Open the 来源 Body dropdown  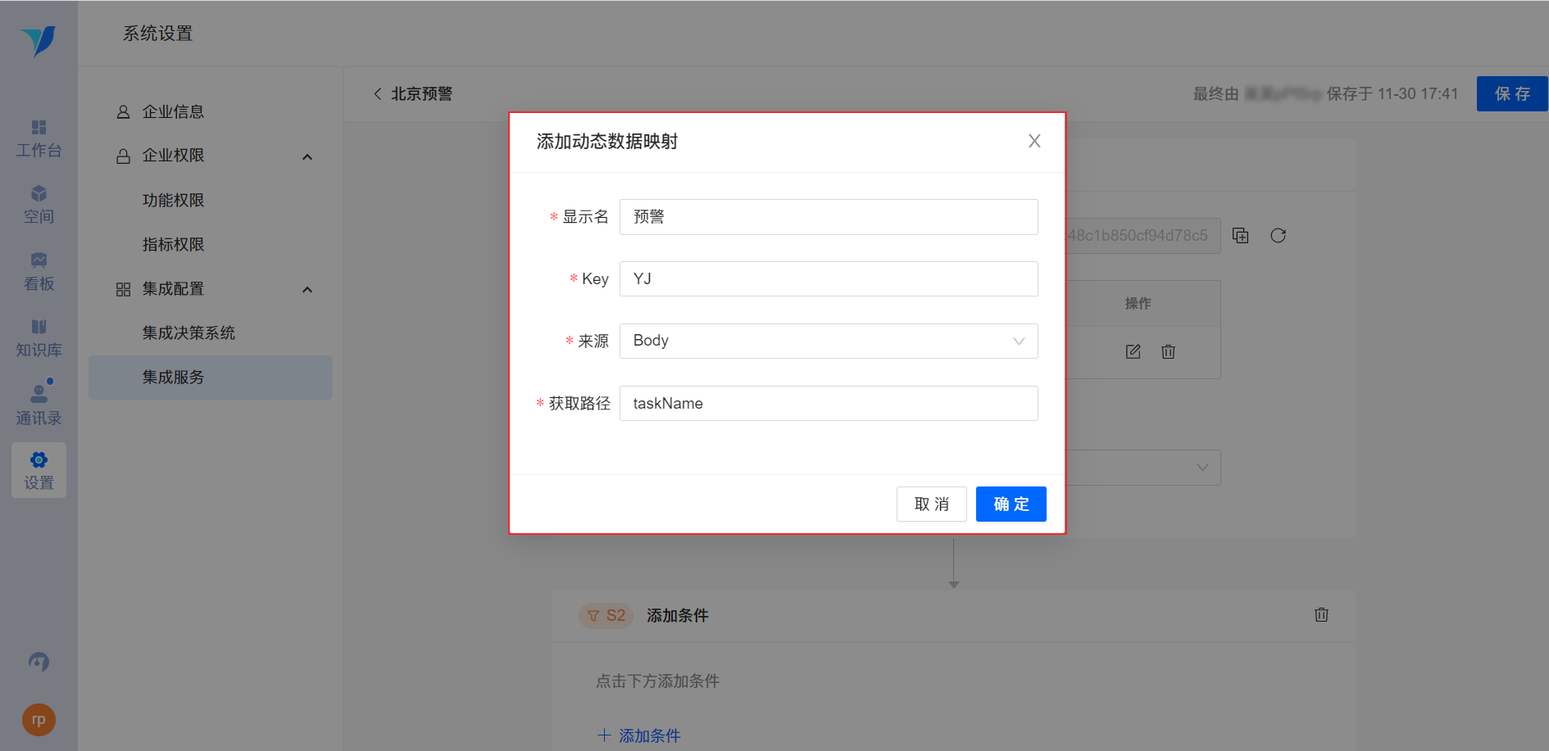(x=829, y=341)
